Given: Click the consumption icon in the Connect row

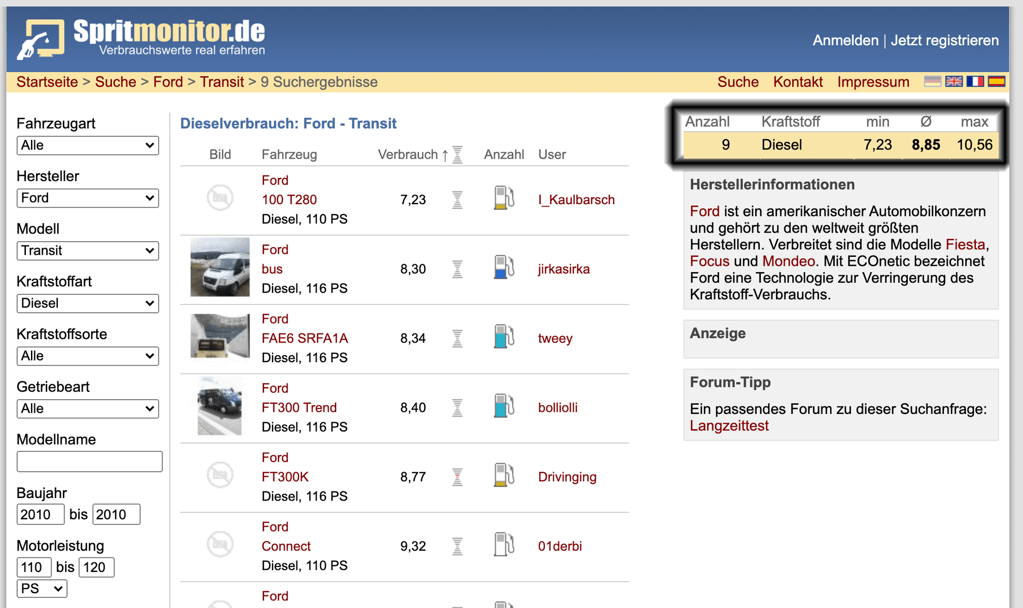Looking at the screenshot, I should (x=457, y=547).
